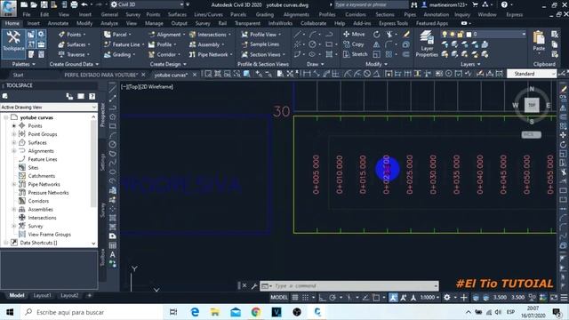Open Layer Properties manager
Image resolution: width=569 pixels, height=320 pixels.
coord(427,44)
